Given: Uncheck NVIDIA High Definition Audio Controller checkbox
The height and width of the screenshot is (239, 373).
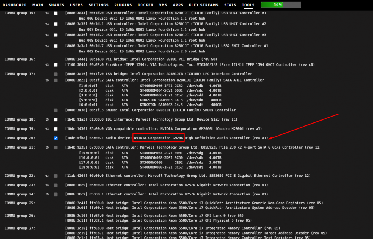Looking at the screenshot, I should click(56, 138).
